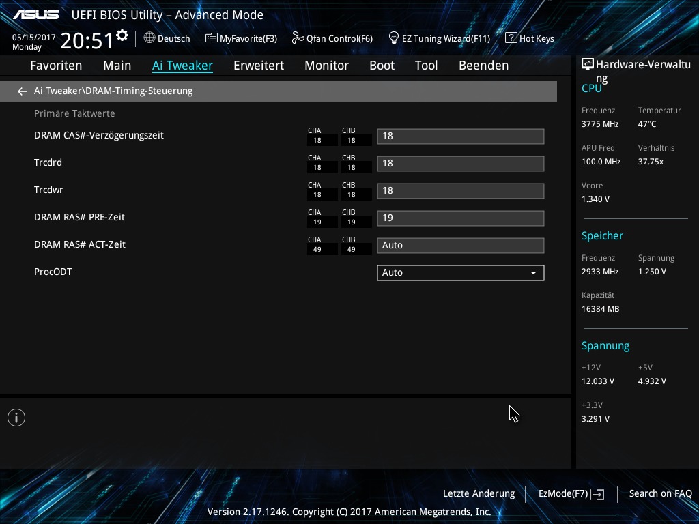The width and height of the screenshot is (699, 524).
Task: Click the +12V reading 12.033 V
Action: 598,381
